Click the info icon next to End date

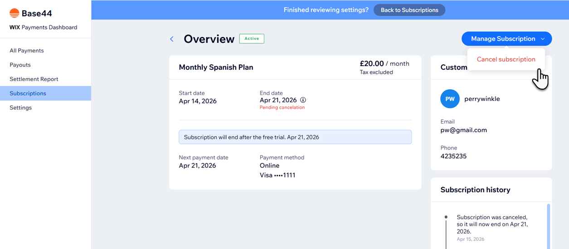(x=303, y=100)
